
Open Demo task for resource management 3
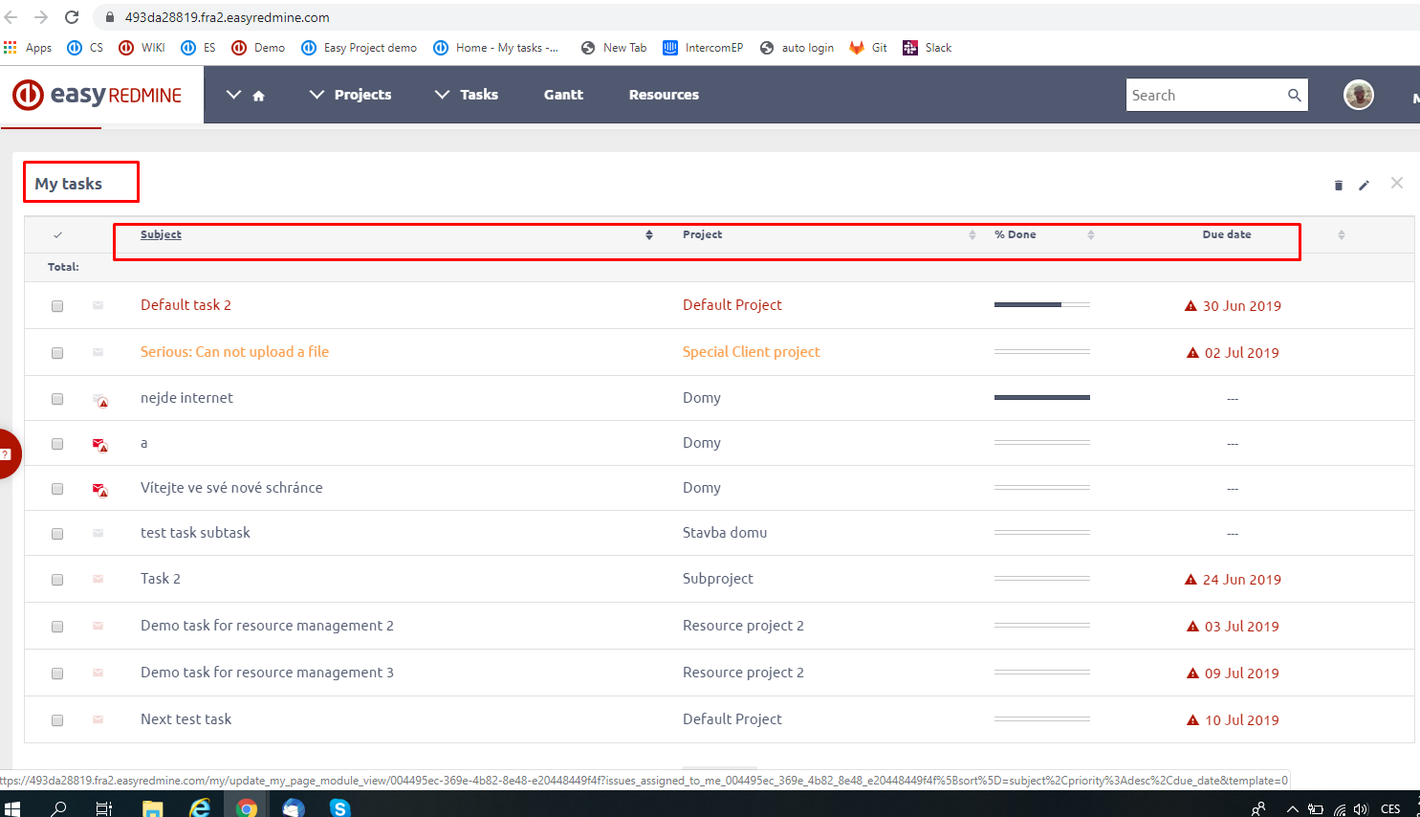[x=267, y=673]
